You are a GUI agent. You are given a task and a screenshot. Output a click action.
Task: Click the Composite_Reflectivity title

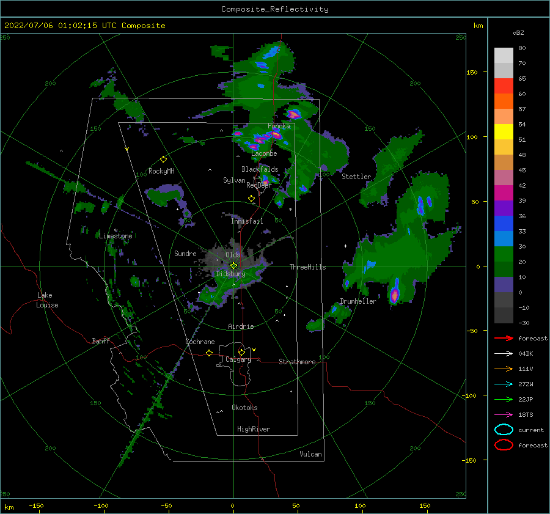coord(275,9)
